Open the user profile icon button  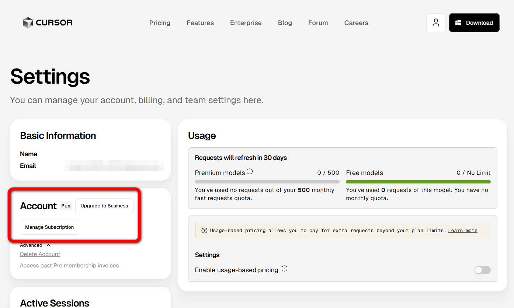coord(436,23)
